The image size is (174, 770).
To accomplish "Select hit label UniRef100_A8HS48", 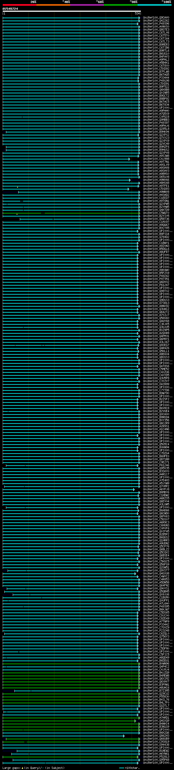I will click(156, 183).
